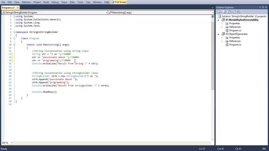Click the INS indicator in status bar

(264, 149)
